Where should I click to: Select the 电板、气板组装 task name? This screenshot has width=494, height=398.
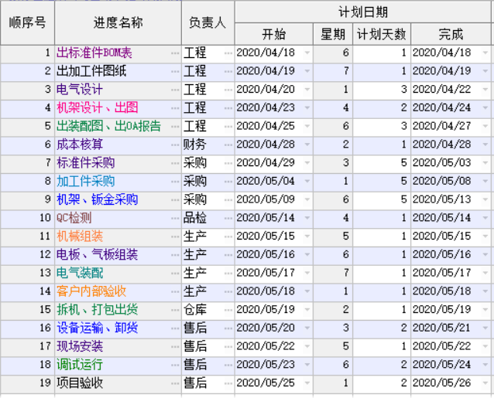(x=97, y=255)
